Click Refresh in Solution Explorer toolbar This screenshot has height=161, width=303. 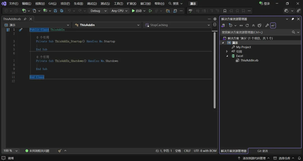247,26
